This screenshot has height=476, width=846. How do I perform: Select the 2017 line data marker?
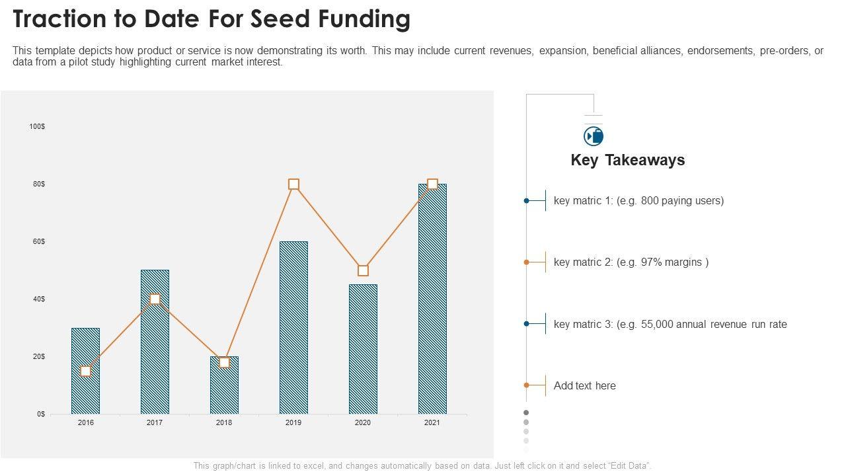coord(155,299)
